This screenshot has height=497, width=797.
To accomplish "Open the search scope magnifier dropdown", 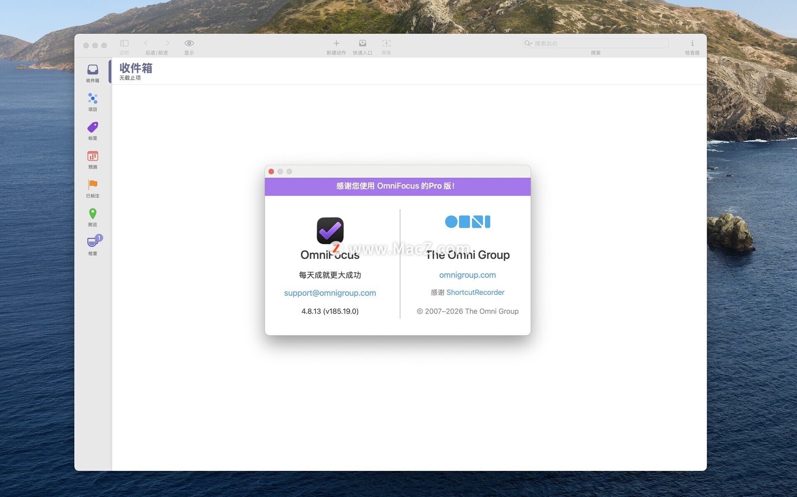I will 528,43.
